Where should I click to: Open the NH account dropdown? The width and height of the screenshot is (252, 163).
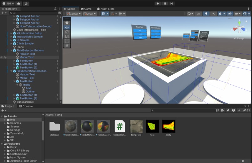point(8,3)
